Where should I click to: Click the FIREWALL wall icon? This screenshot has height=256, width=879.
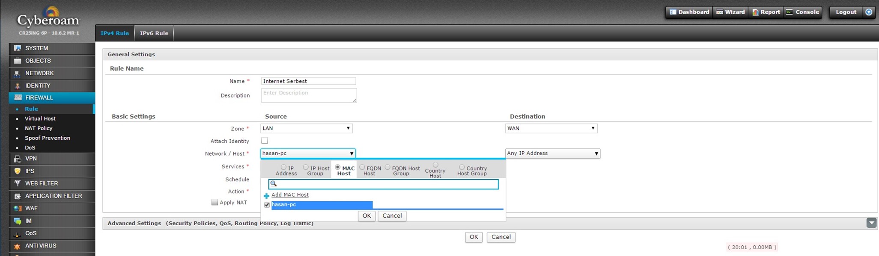coord(18,97)
